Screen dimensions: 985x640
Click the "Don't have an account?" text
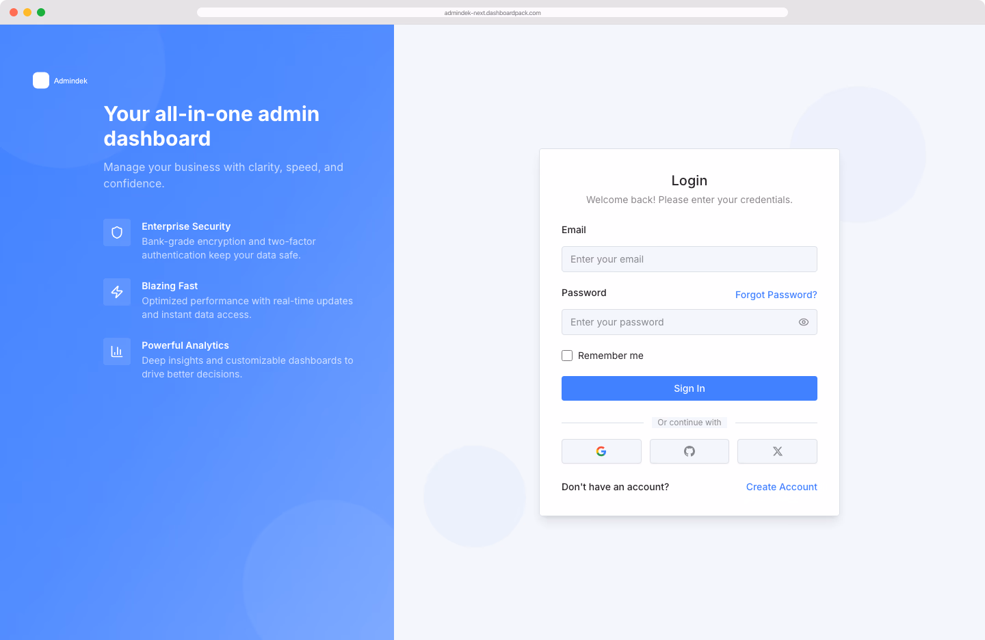point(615,487)
